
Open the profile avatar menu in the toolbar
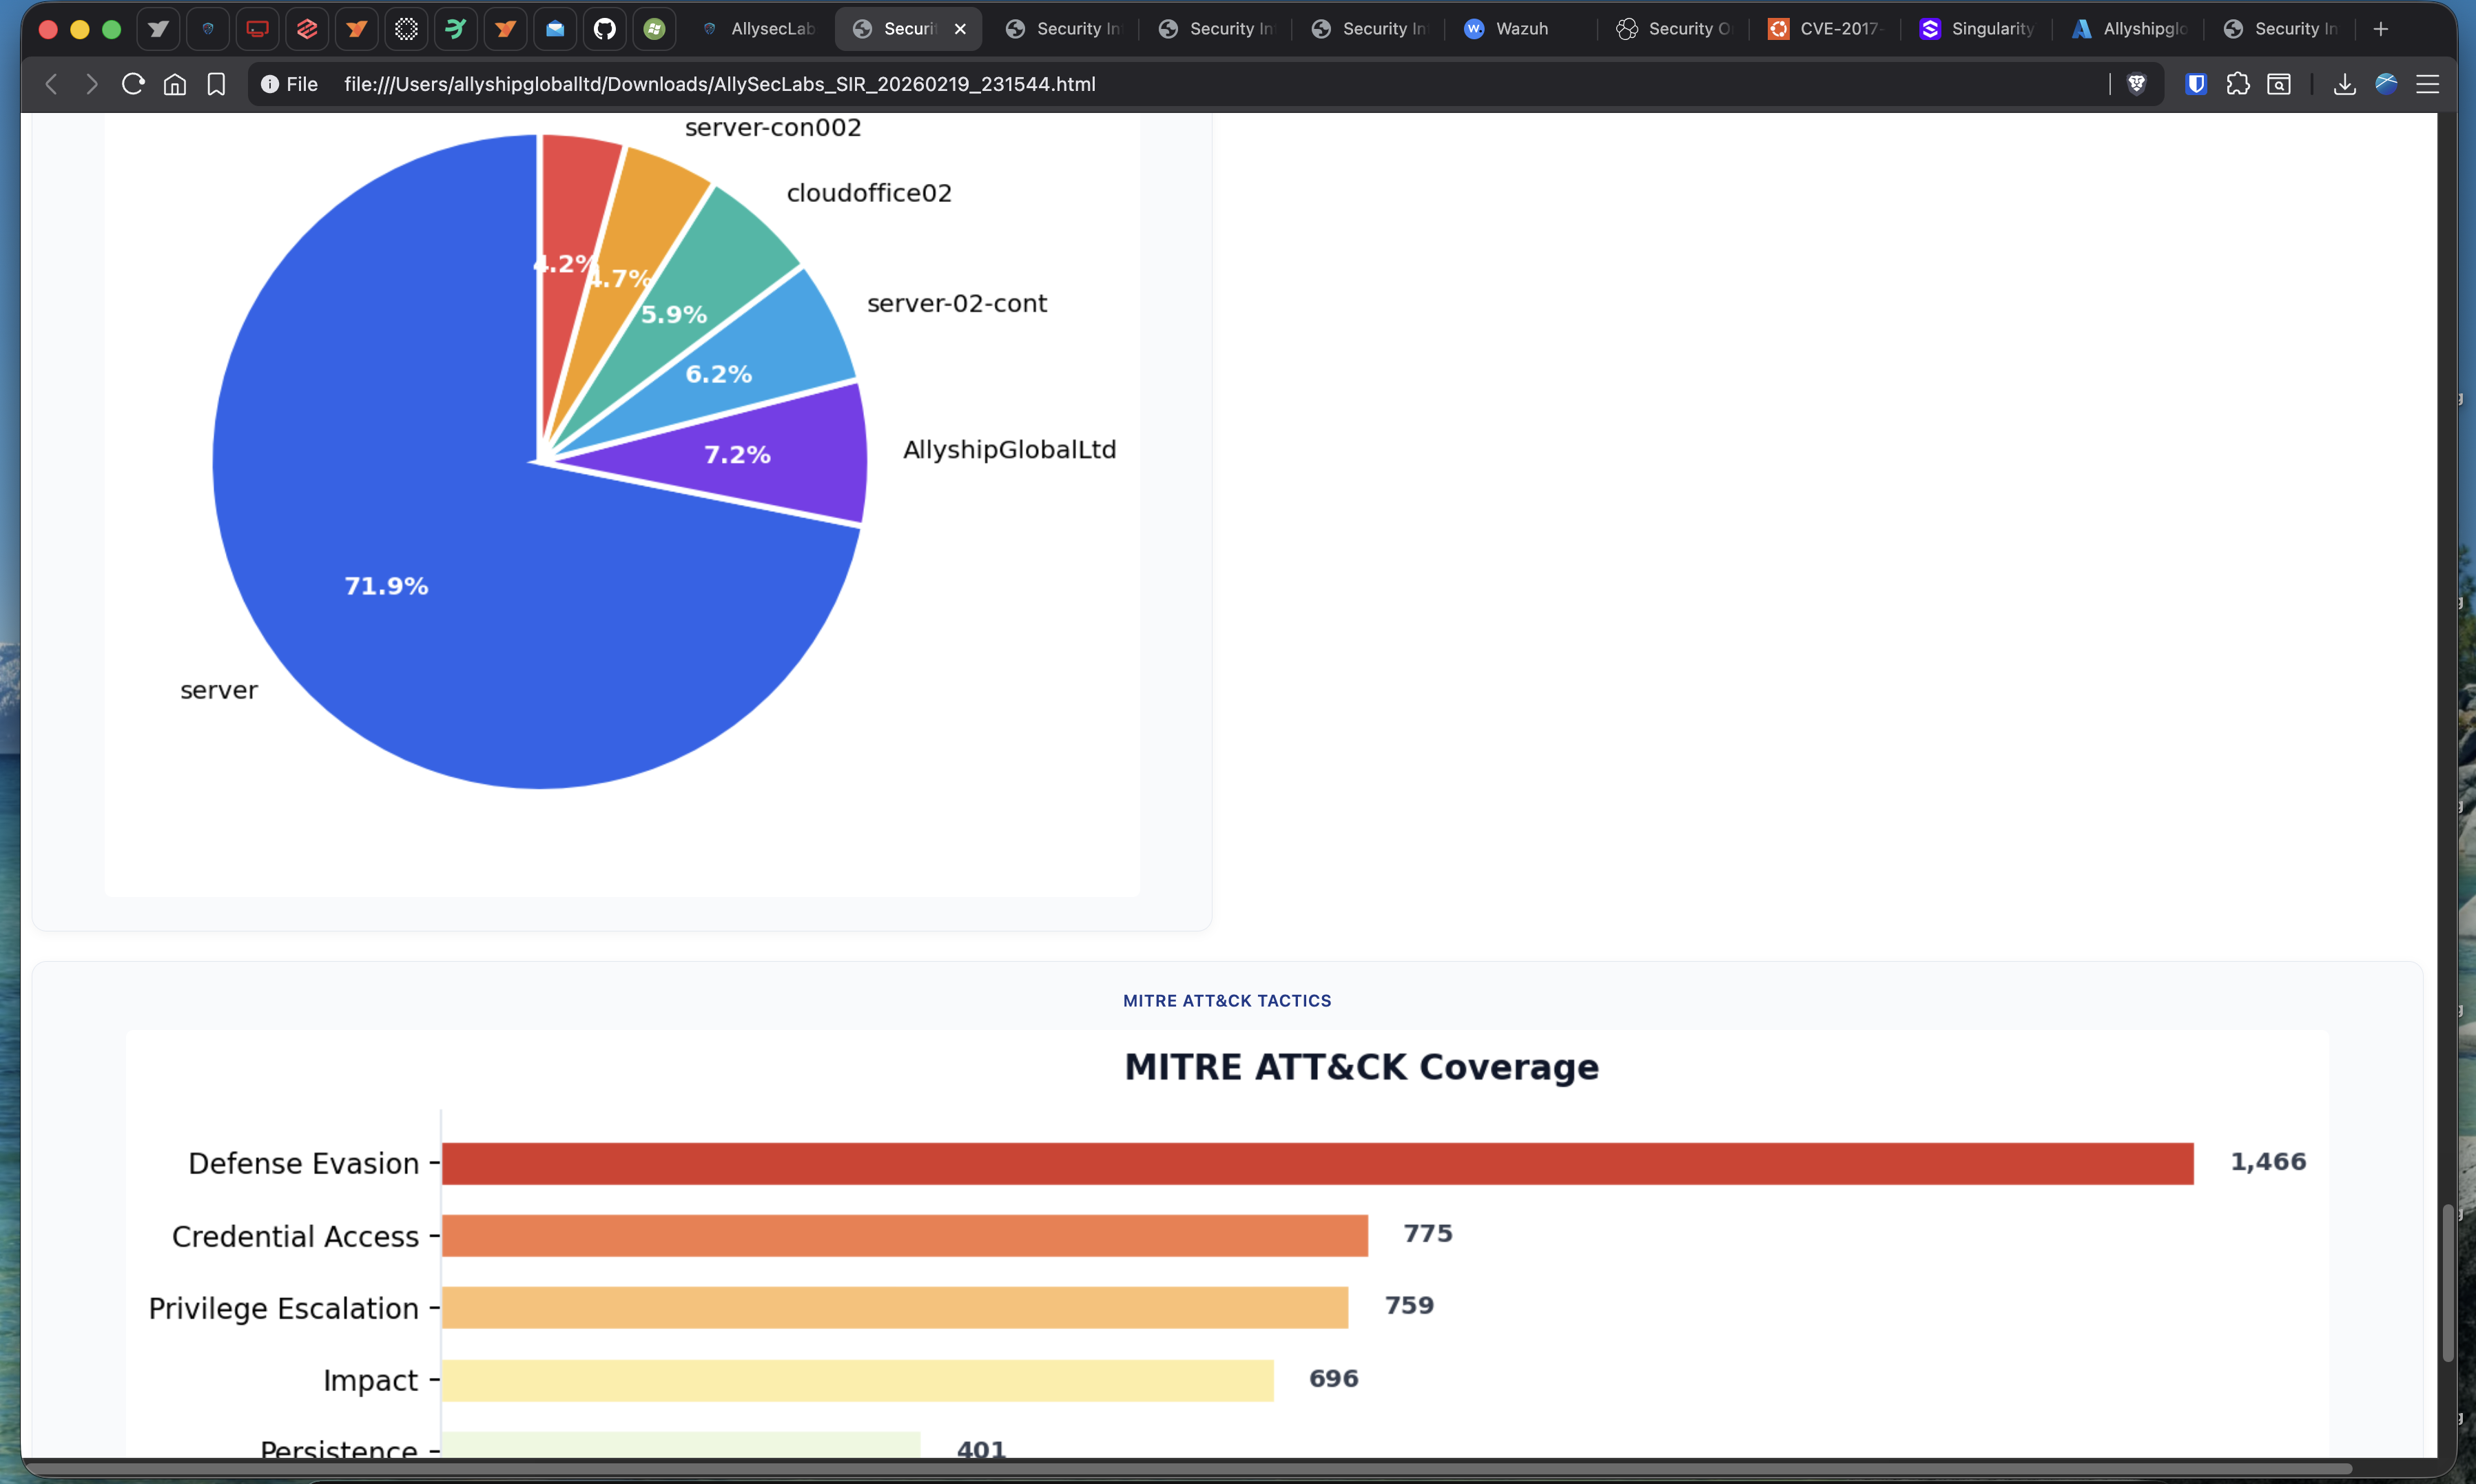[2386, 84]
